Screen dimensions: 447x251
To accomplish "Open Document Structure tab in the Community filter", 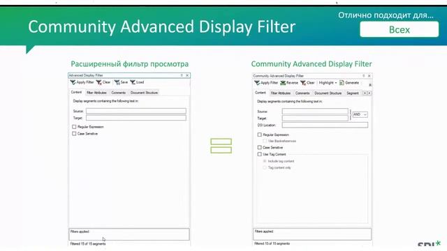I will [x=328, y=93].
